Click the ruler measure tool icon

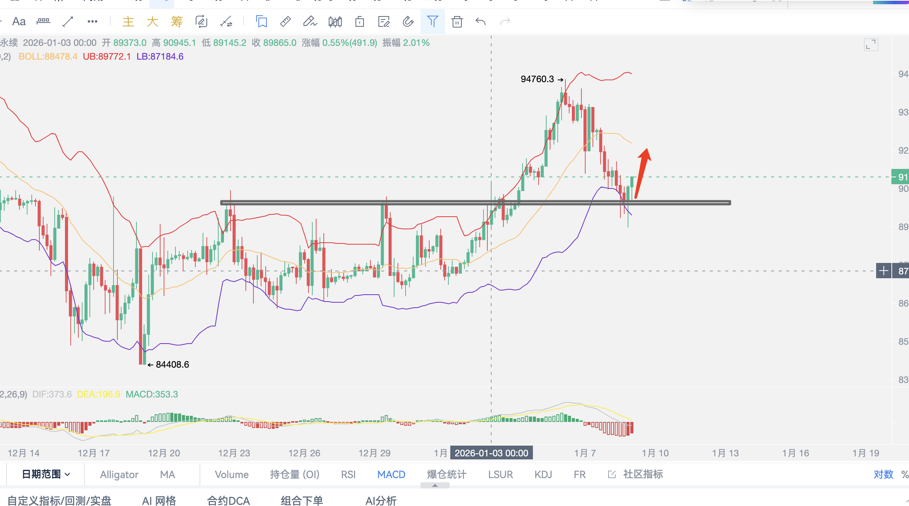(x=285, y=21)
